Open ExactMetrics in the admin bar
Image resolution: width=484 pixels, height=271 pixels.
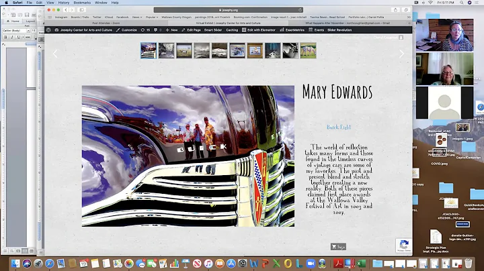pyautogui.click(x=292, y=30)
